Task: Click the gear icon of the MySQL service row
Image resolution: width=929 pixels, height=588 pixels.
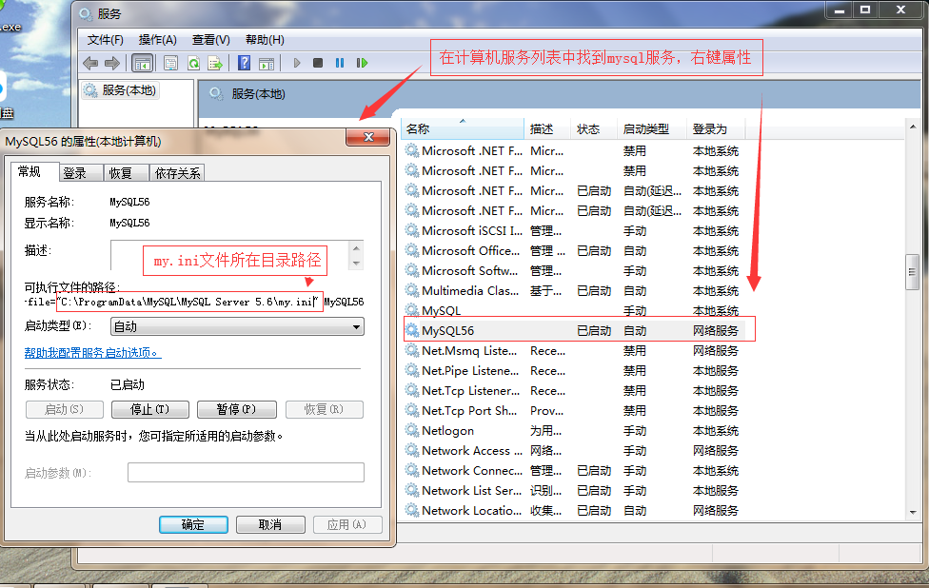Action: coord(412,309)
